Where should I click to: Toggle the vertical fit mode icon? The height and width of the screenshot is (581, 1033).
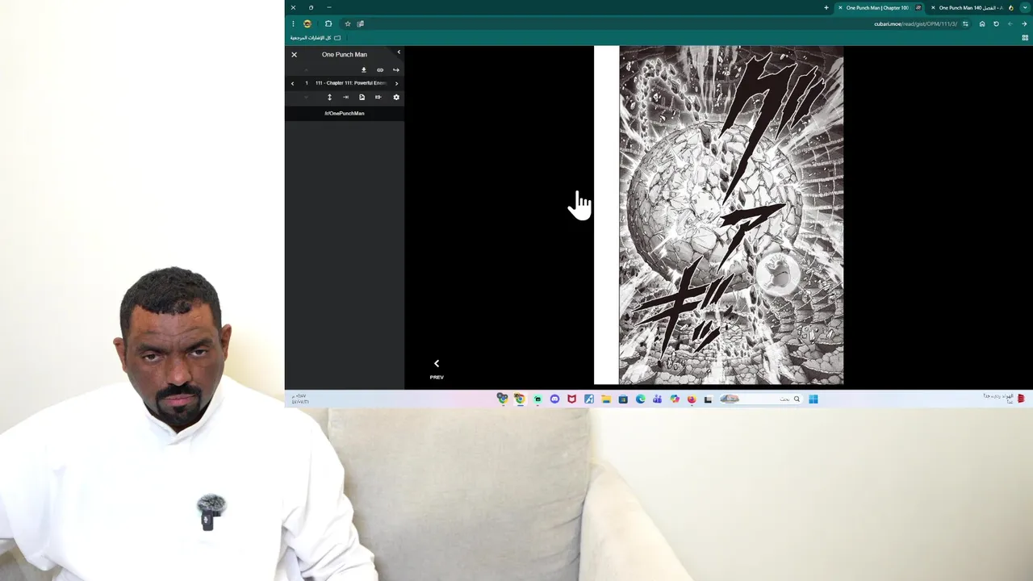[x=329, y=98]
